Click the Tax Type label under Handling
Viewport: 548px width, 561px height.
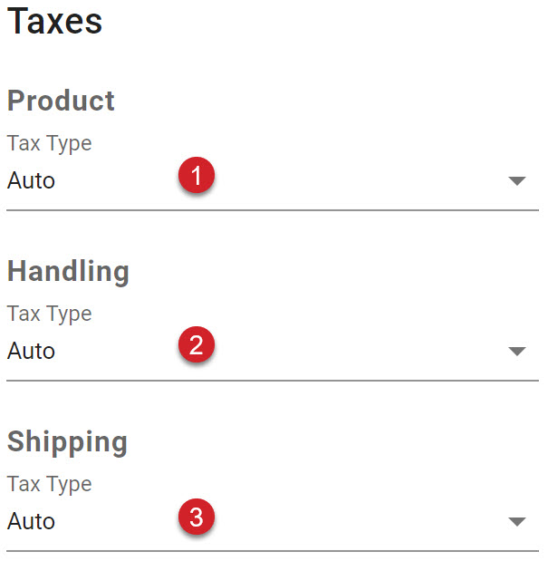click(x=49, y=314)
